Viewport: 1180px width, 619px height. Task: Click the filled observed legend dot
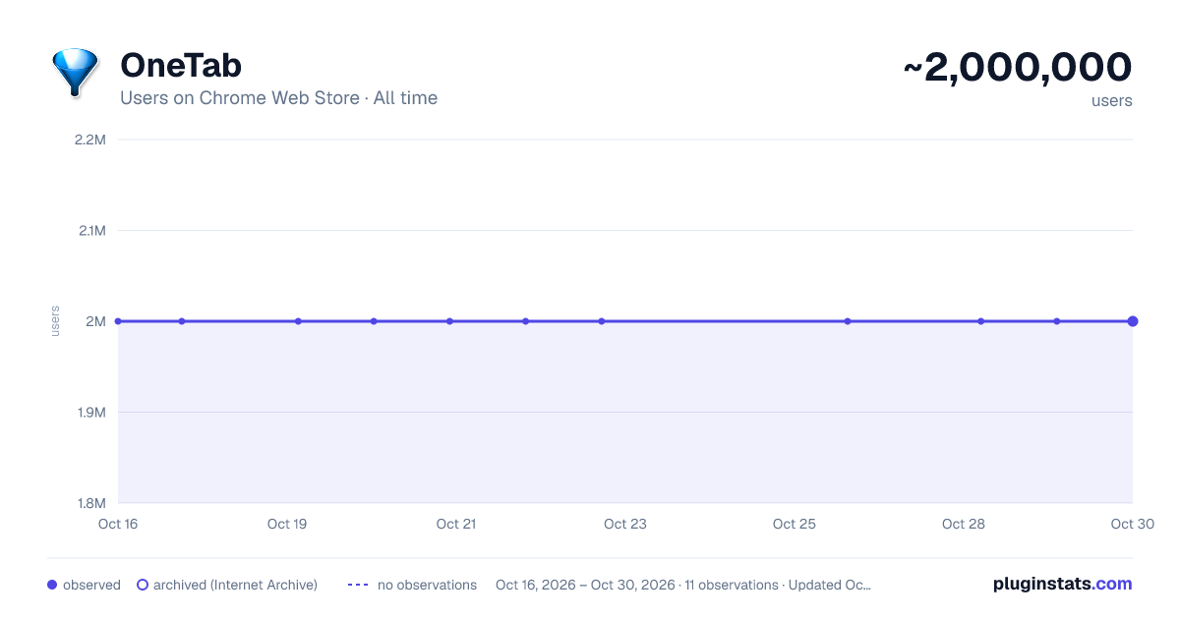pos(52,585)
